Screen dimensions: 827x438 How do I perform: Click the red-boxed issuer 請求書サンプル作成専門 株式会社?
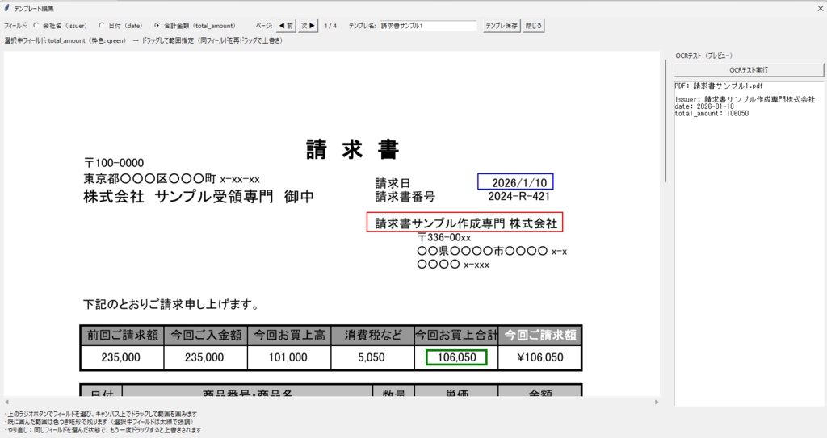tap(465, 222)
